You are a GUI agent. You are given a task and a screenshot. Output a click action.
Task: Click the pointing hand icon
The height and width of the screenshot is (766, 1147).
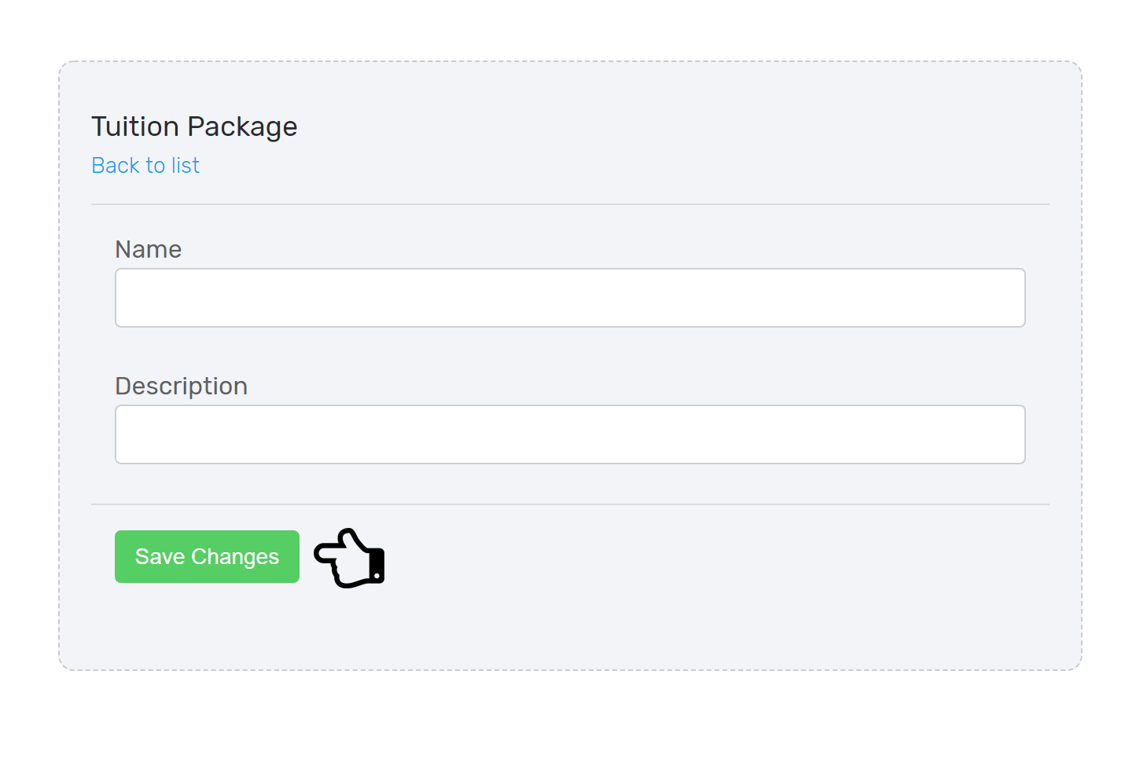(349, 558)
